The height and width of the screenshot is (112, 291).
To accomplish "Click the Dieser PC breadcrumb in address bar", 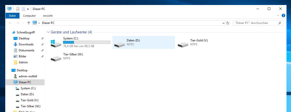I will pyautogui.click(x=48, y=23).
